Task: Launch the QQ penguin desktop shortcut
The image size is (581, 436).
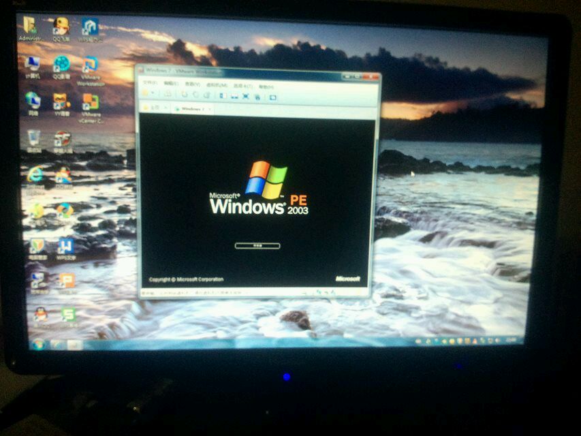Action: (x=41, y=317)
